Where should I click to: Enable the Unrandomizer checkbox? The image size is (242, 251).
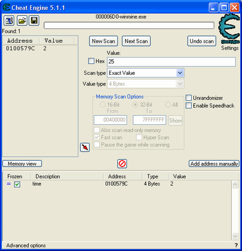tap(189, 98)
